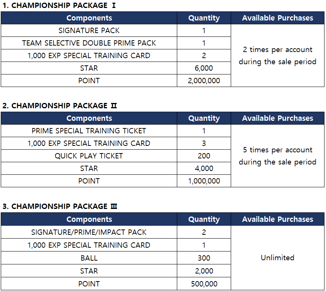Select the 200 quick play ticket quantity
This screenshot has width=326, height=291.
click(204, 156)
